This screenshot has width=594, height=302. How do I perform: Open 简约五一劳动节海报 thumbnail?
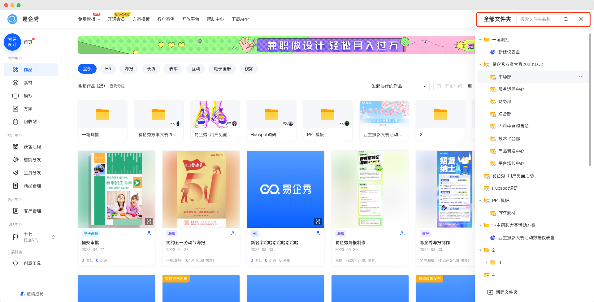pos(201,189)
